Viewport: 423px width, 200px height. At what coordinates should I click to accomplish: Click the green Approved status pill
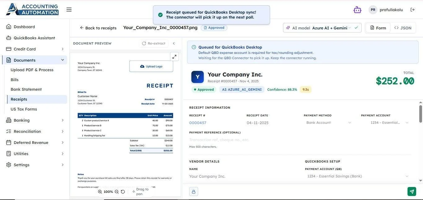point(204,89)
